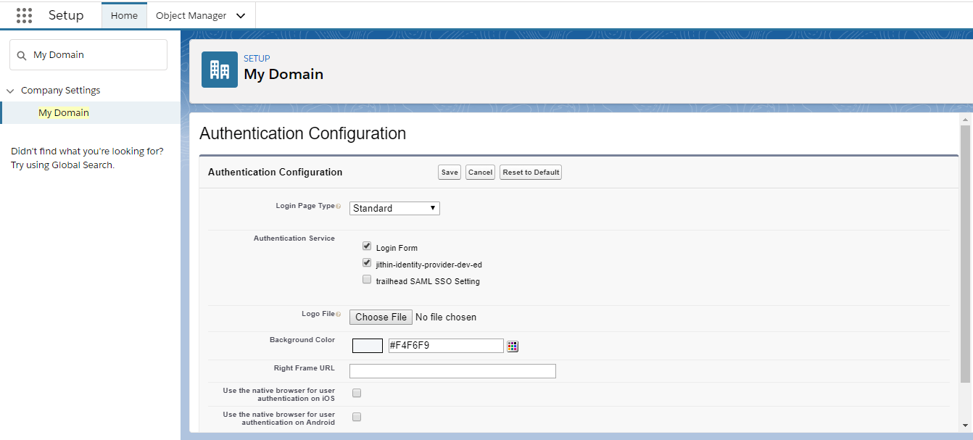Click the vertical scrollbar of the page
Image resolution: width=973 pixels, height=440 pixels.
click(x=965, y=254)
